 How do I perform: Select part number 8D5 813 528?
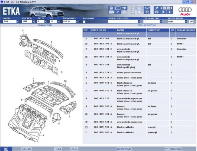101,98
